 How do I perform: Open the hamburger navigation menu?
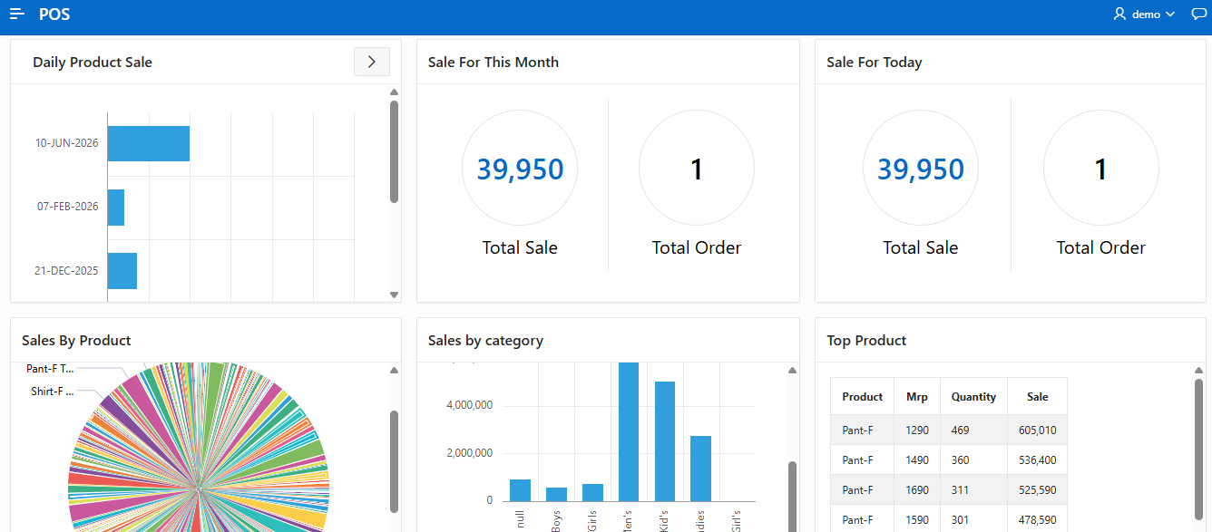(x=17, y=15)
